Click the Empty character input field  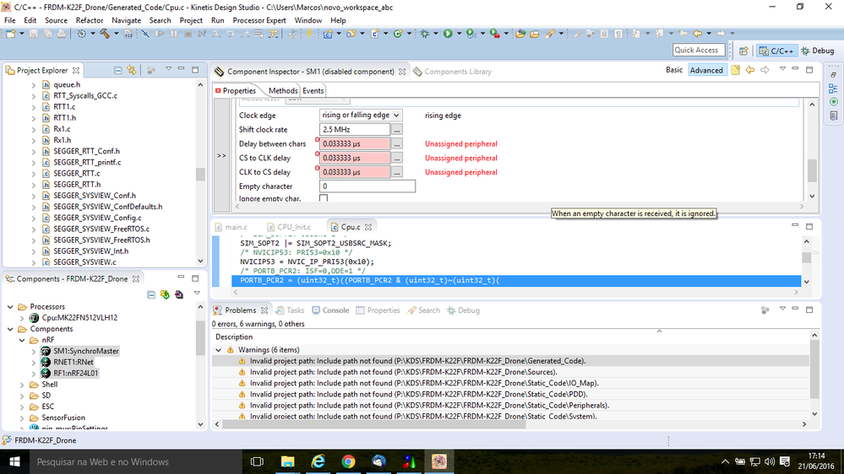click(368, 186)
